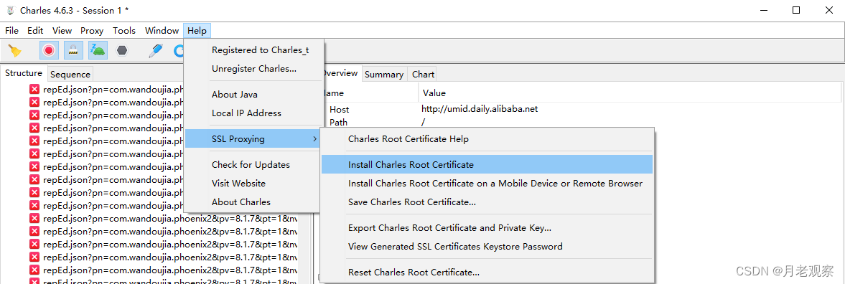
Task: Switch to the Structure tab
Action: pyautogui.click(x=24, y=73)
